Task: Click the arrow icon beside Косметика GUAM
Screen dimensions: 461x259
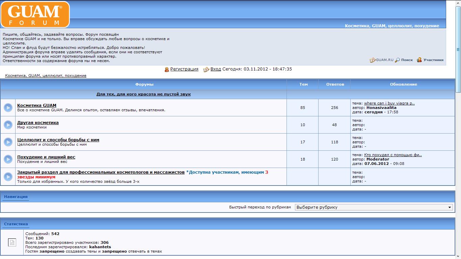Action: point(8,108)
